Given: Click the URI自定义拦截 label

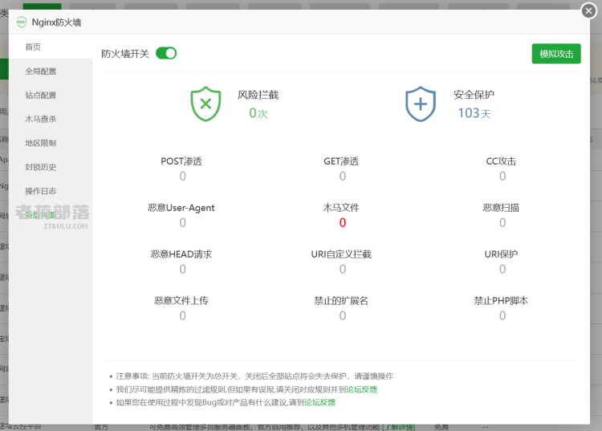Looking at the screenshot, I should [341, 254].
